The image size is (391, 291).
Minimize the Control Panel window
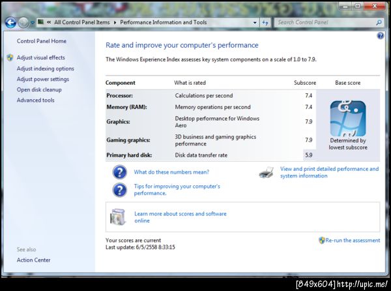pyautogui.click(x=345, y=7)
